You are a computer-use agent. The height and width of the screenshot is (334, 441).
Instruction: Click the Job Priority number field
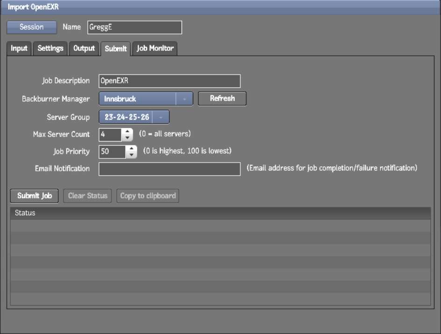point(112,152)
